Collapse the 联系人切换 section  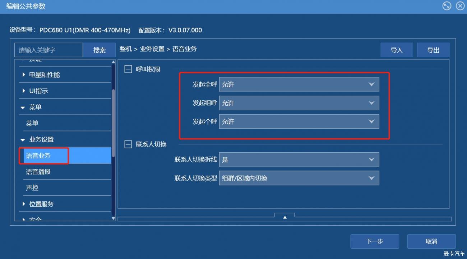(x=128, y=144)
